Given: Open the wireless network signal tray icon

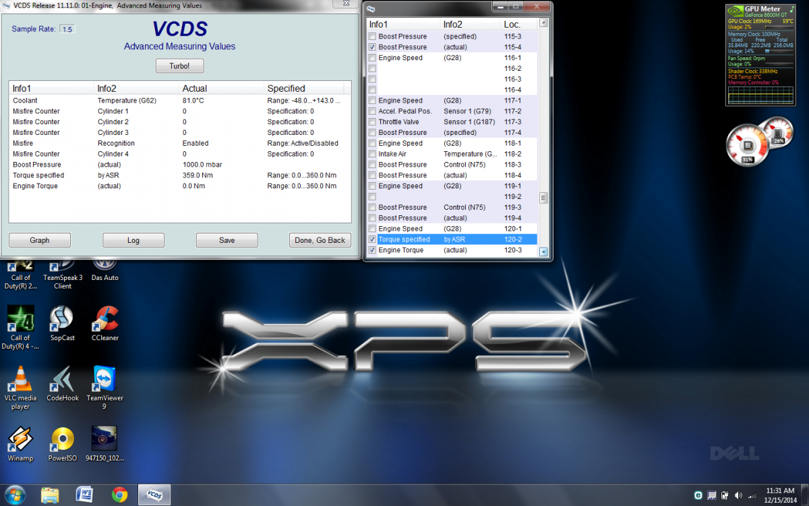Looking at the screenshot, I should click(x=752, y=496).
